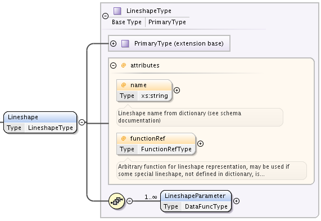
Task: Click the 'Lineshape name from dictionary' annotation
Action: 200,117
